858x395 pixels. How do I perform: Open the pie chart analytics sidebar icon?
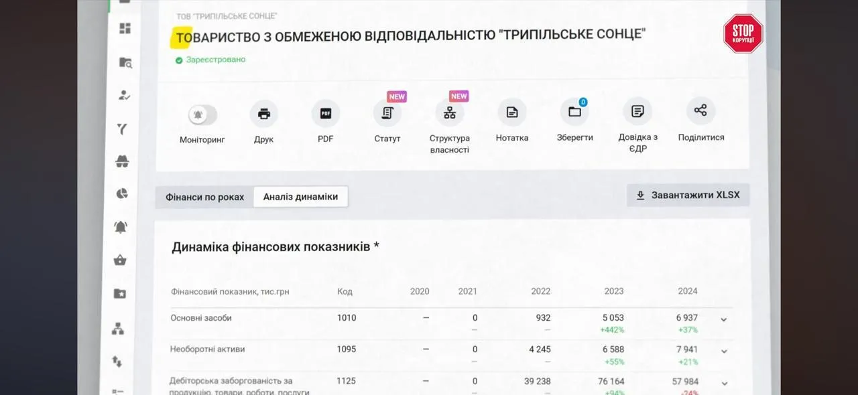[122, 193]
